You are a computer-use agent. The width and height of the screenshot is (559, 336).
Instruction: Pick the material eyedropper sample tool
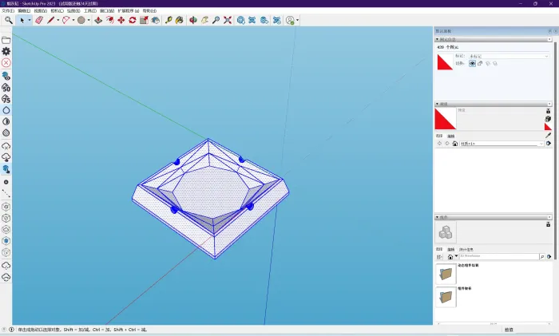point(548,136)
